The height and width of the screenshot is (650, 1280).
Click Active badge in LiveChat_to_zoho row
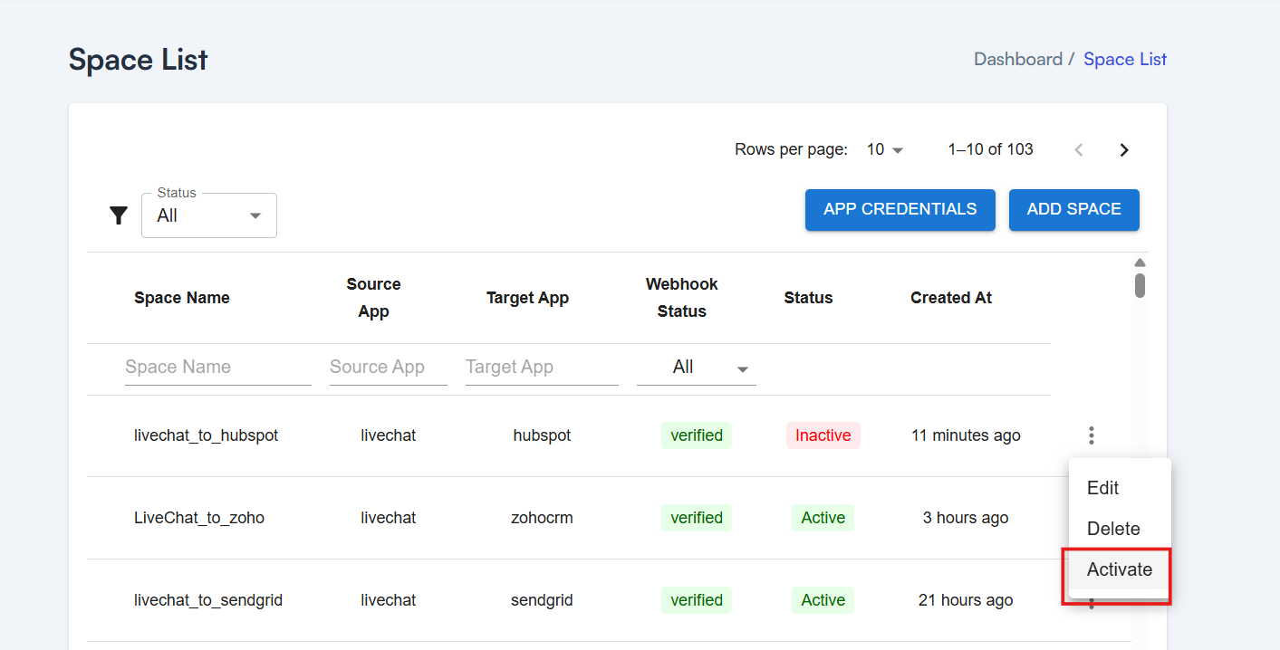823,518
